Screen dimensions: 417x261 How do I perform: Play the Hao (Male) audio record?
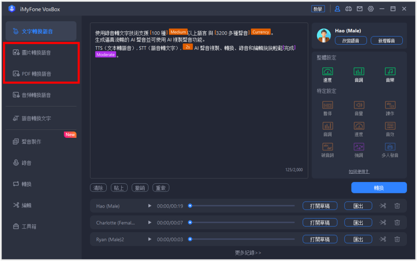pyautogui.click(x=150, y=206)
